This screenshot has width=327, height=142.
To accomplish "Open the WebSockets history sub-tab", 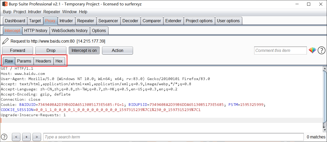I will [x=69, y=30].
